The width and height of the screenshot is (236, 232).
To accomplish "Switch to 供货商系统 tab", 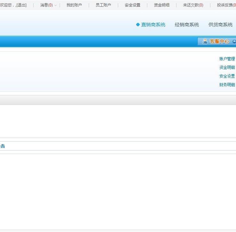I will tap(221, 25).
